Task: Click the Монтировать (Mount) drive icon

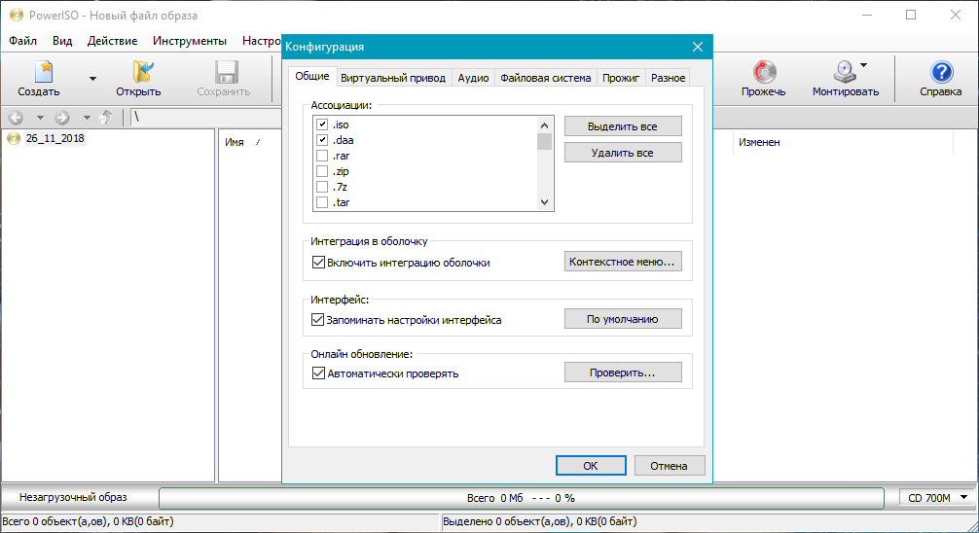Action: point(843,73)
